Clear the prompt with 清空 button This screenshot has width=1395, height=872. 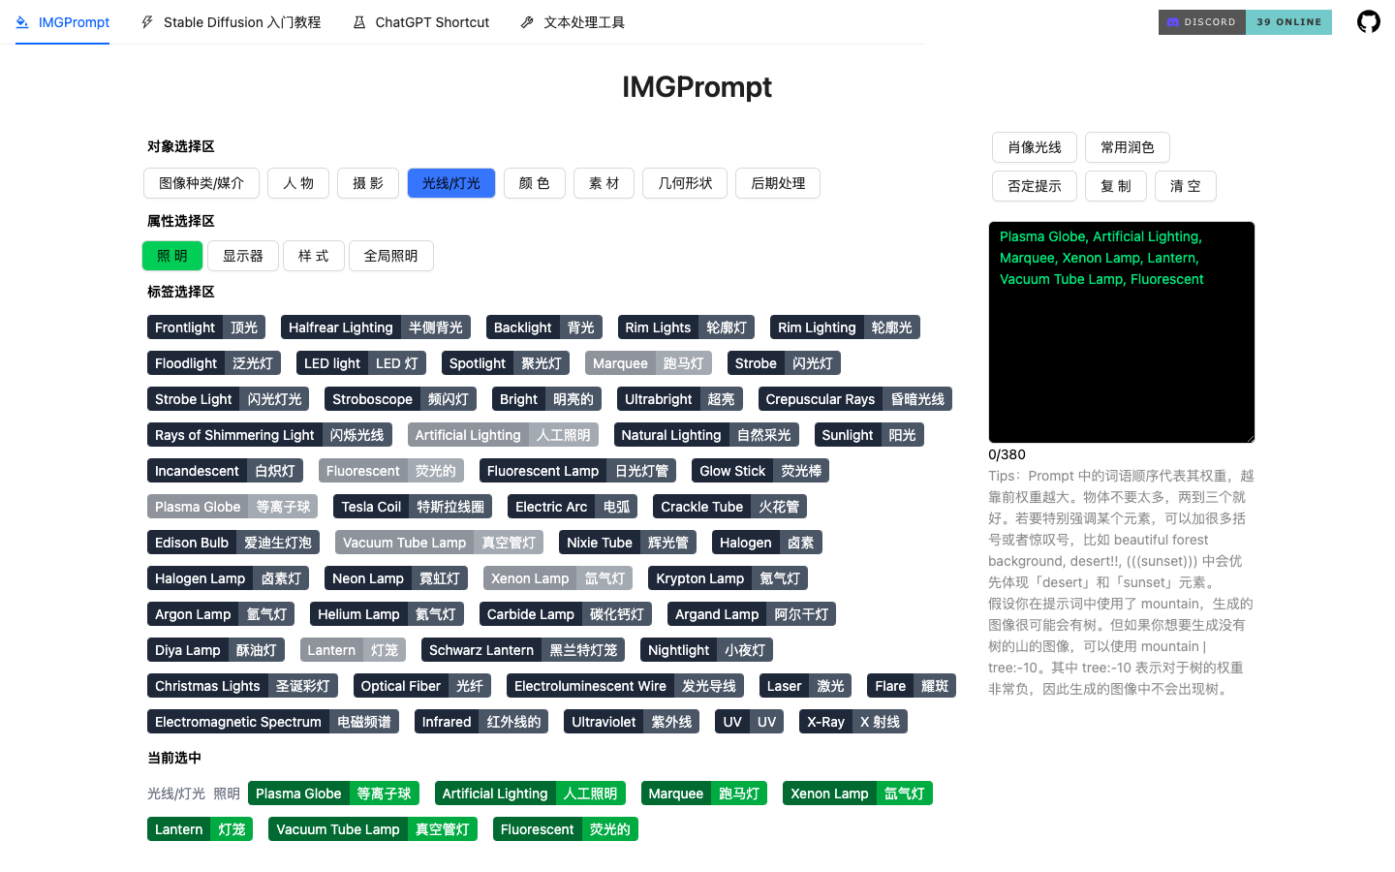click(x=1186, y=186)
